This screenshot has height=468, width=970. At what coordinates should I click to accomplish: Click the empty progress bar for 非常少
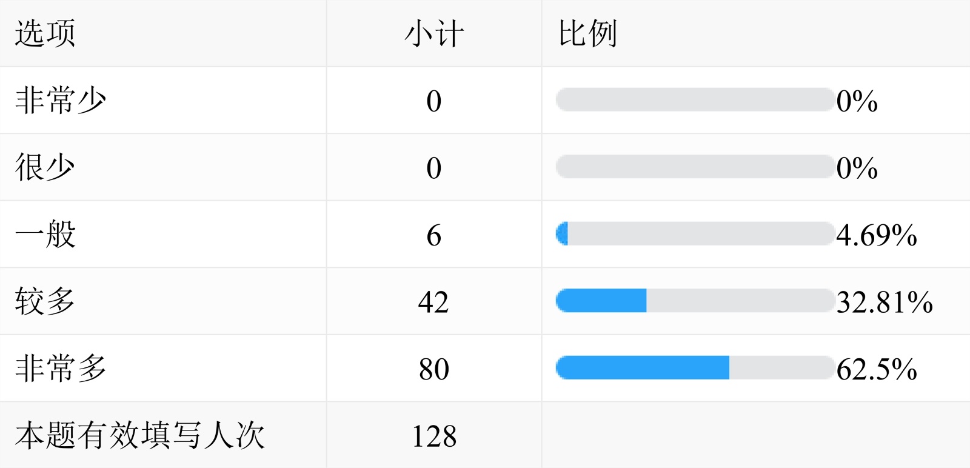[x=695, y=100]
